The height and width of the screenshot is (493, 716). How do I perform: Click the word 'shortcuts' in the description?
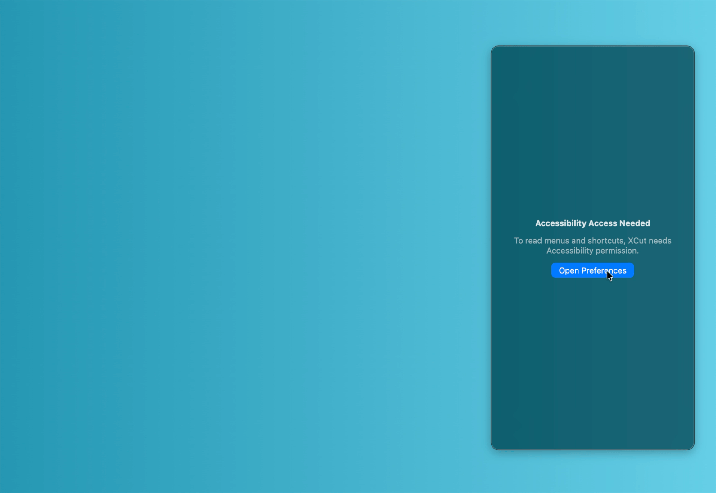pyautogui.click(x=605, y=241)
